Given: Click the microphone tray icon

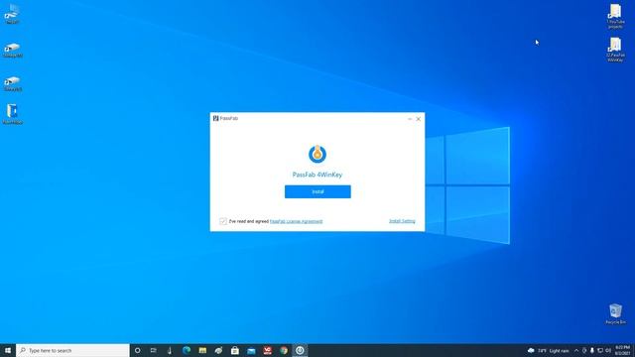Looking at the screenshot, I should 592,350.
